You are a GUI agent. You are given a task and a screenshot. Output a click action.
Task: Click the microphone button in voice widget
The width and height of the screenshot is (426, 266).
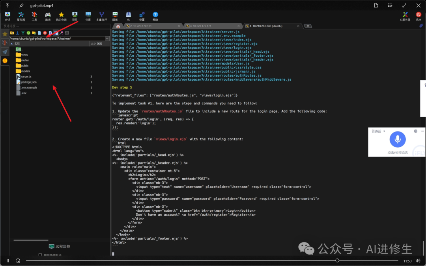[x=398, y=139]
